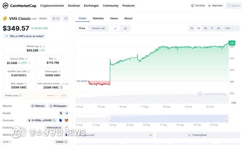242x145 pixels.
Task: Set chart range to 1D
Action: pos(192,28)
